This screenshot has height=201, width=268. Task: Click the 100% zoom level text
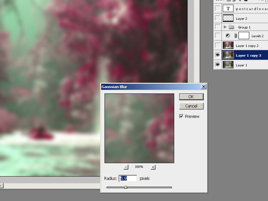[x=139, y=166]
